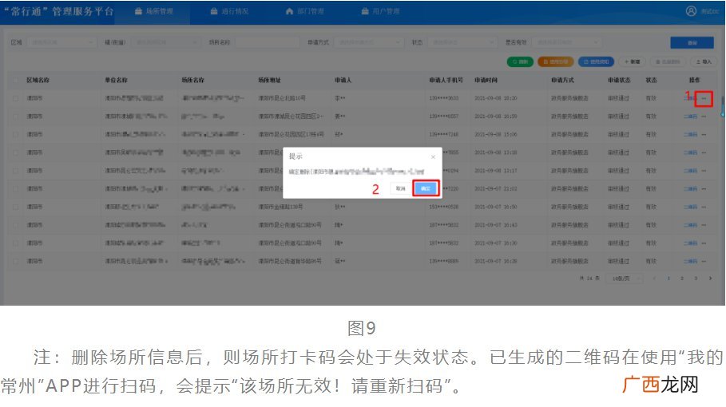Image resolution: width=726 pixels, height=407 pixels.
Task: Open more-actions menu for row 2021-09-07 16:28
Action: click(x=704, y=261)
